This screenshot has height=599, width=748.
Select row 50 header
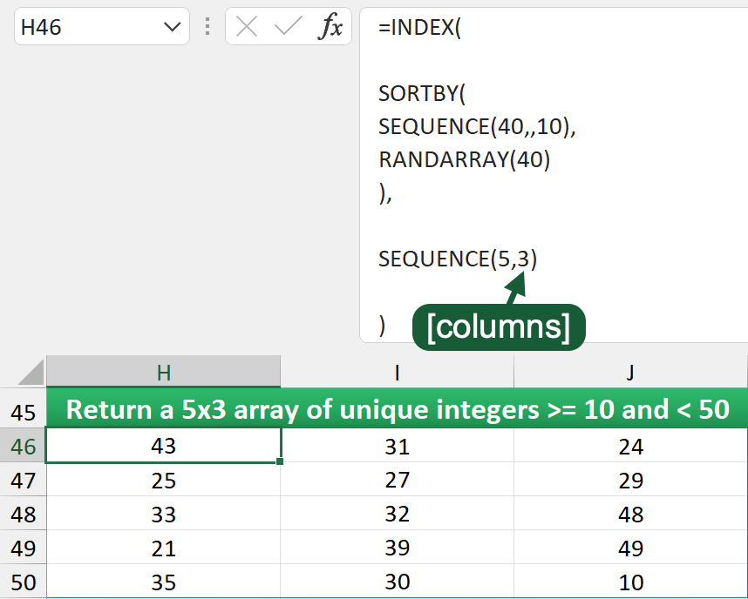click(23, 582)
